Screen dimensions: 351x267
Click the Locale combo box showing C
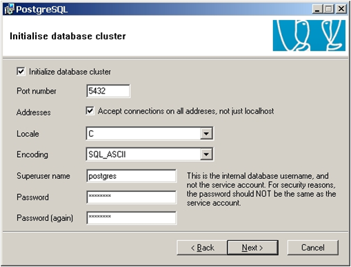coord(150,133)
